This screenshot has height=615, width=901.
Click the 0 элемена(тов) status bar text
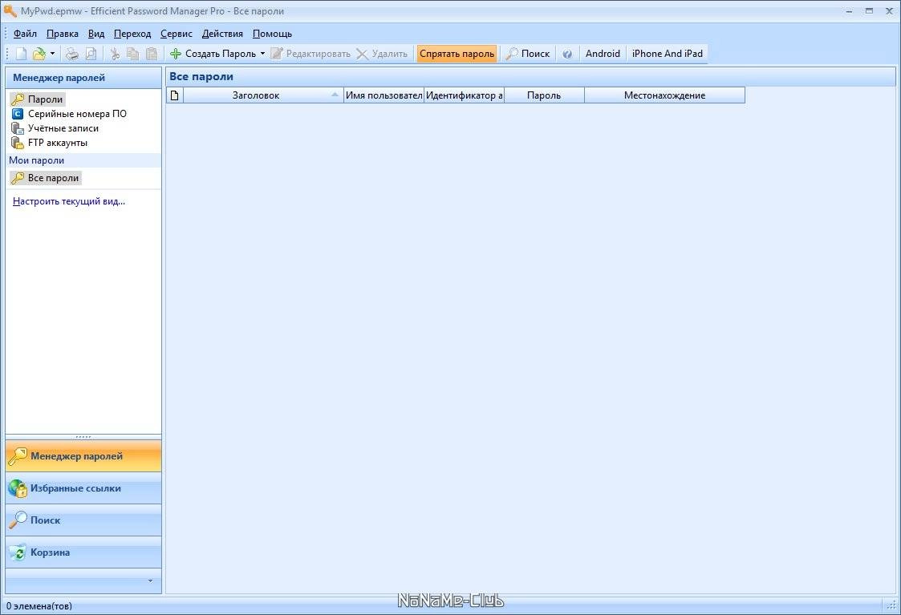[39, 606]
